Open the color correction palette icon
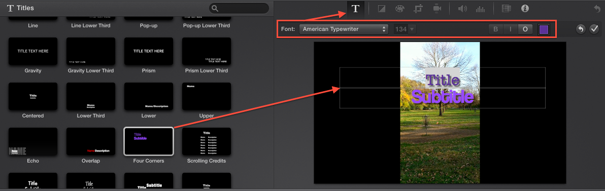 [400, 9]
